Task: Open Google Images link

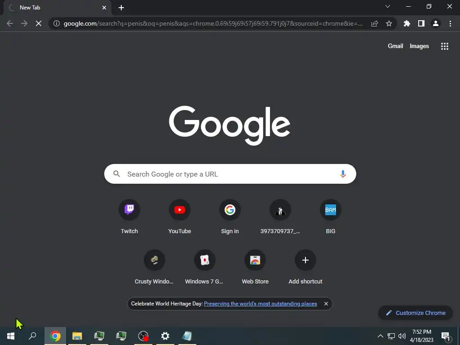Action: [419, 46]
